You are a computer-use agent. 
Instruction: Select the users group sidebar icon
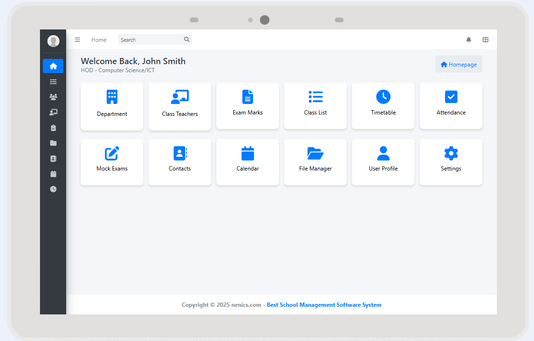(x=53, y=97)
